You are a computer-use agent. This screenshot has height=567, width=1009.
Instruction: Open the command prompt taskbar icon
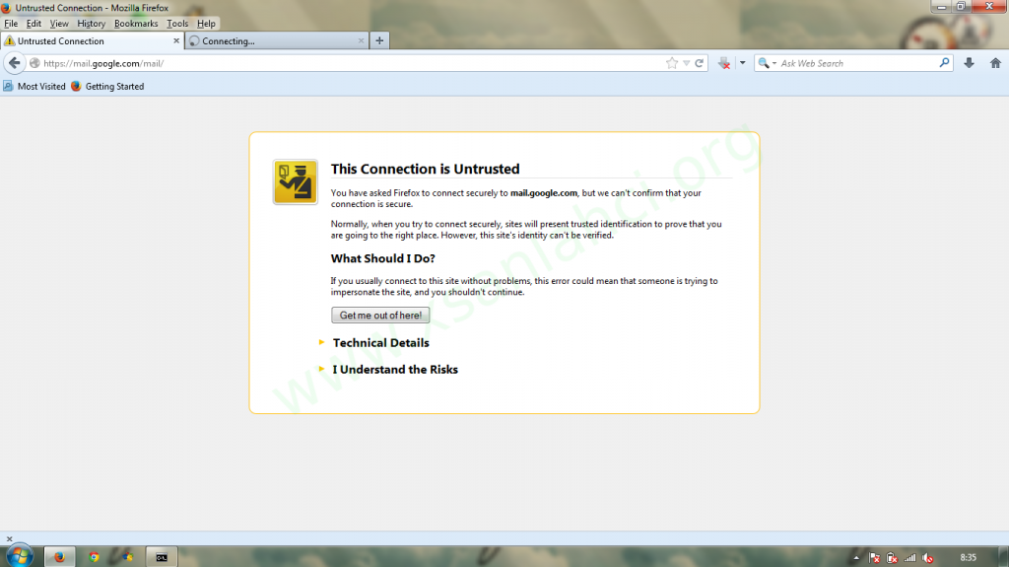click(x=162, y=557)
